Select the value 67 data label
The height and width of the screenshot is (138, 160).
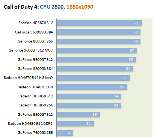[132, 51]
